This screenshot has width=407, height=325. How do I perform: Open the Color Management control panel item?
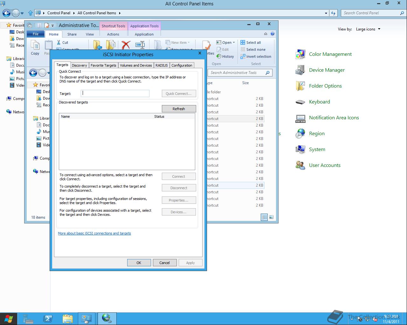(324, 54)
